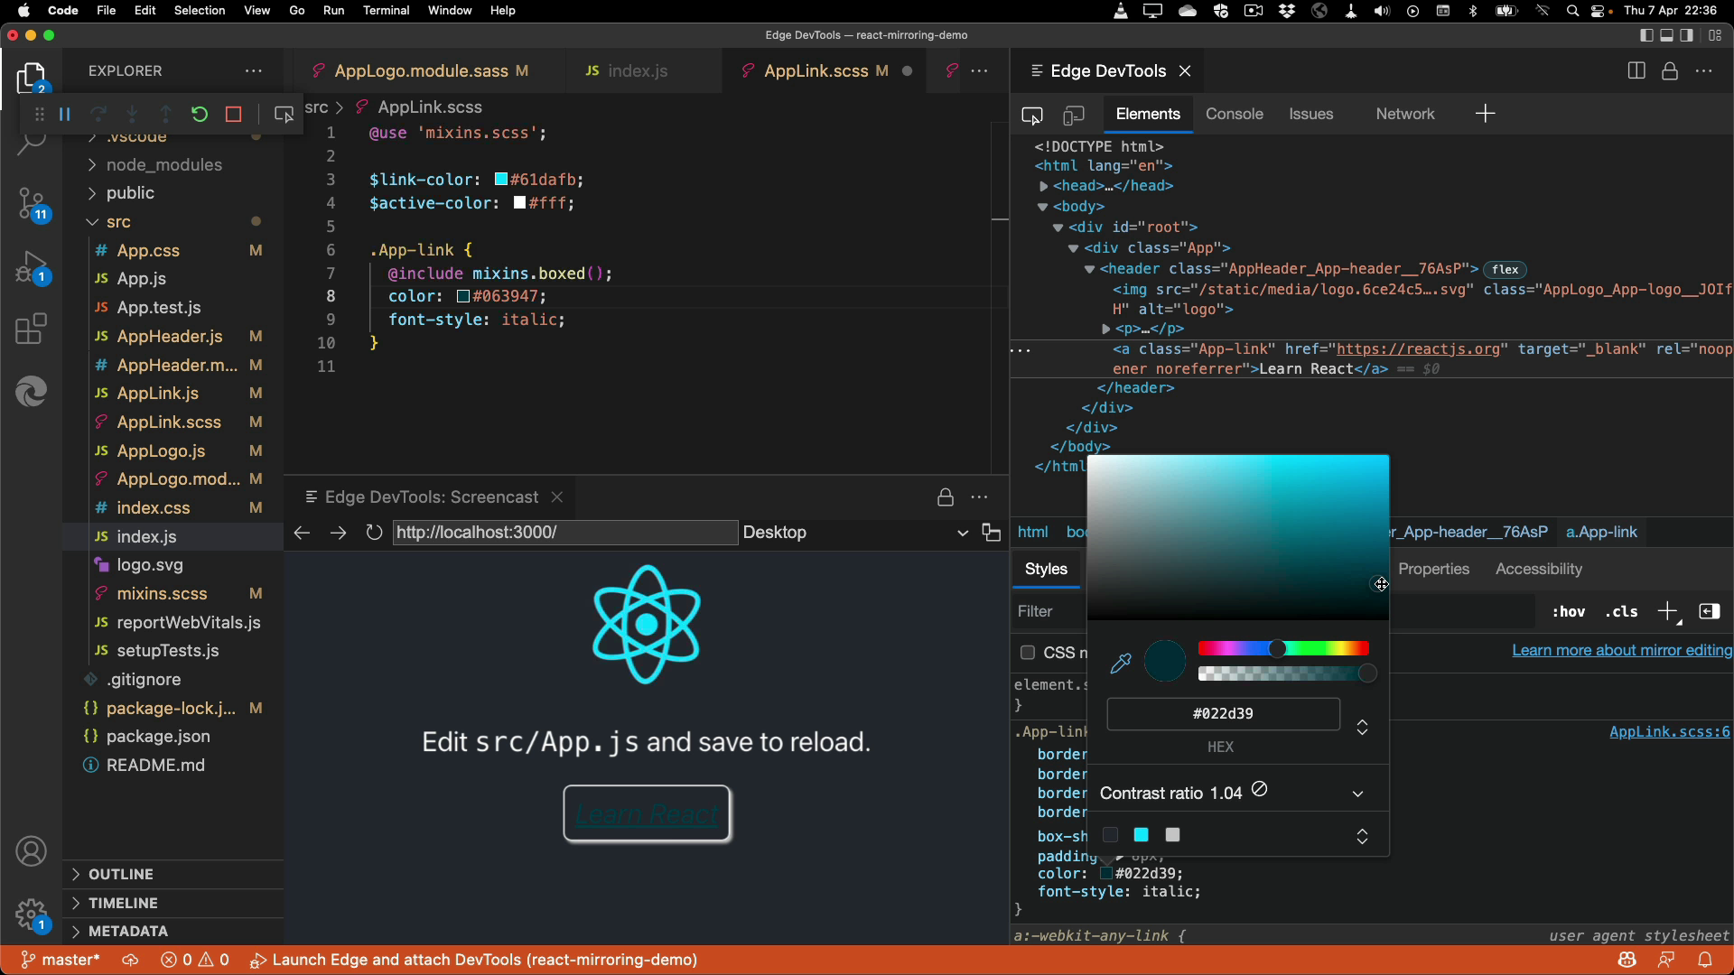Click the color picker eyedropper icon

point(1120,664)
